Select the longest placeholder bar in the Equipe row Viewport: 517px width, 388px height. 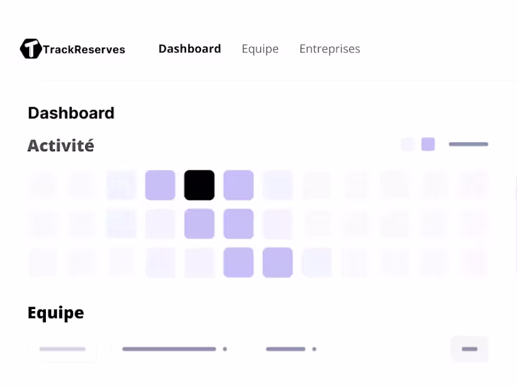point(169,349)
